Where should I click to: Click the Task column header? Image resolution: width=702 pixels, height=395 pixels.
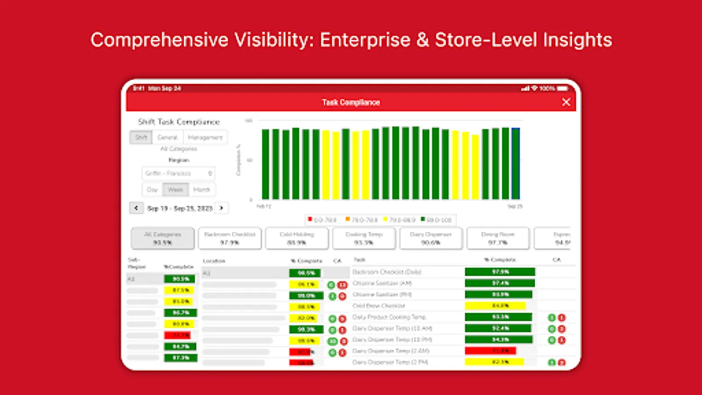[x=359, y=260]
